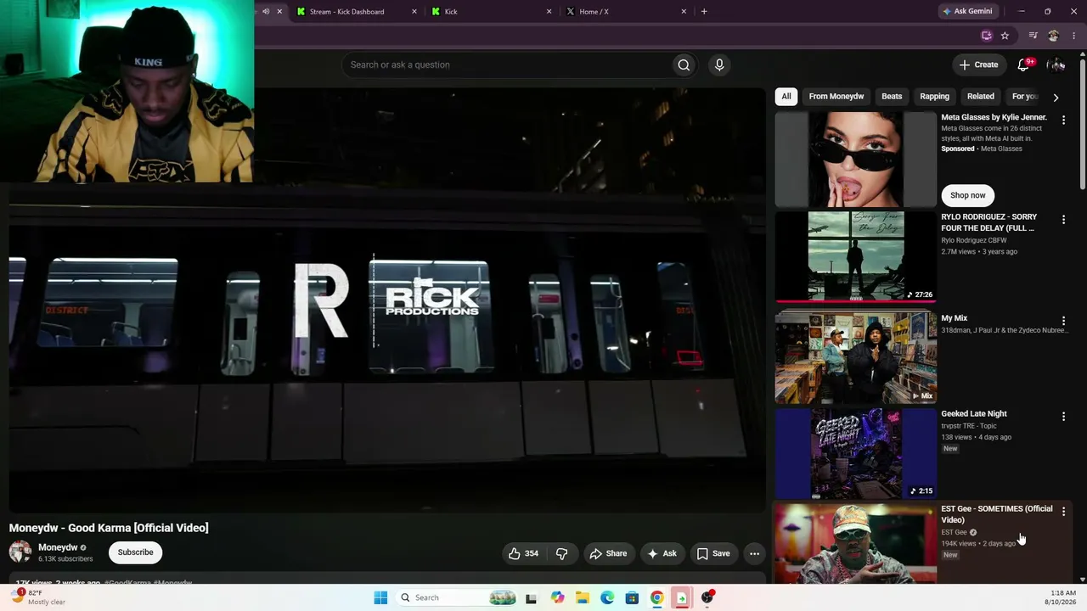
Task: Click the Ask button under the video
Action: [662, 553]
